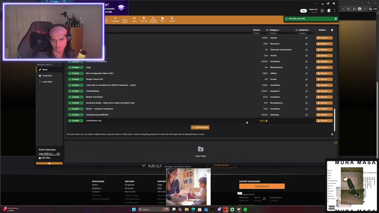
Task: Open Discord from the Windows taskbar
Action: click(219, 210)
